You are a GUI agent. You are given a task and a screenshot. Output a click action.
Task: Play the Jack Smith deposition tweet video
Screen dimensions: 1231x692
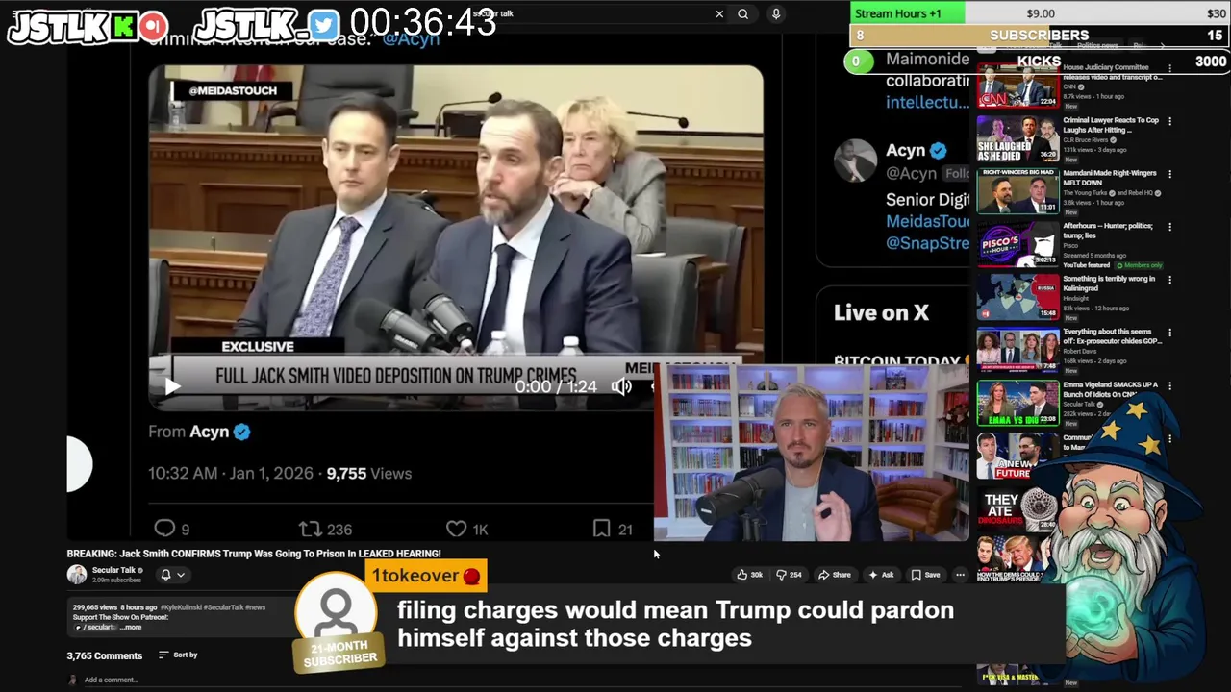171,386
